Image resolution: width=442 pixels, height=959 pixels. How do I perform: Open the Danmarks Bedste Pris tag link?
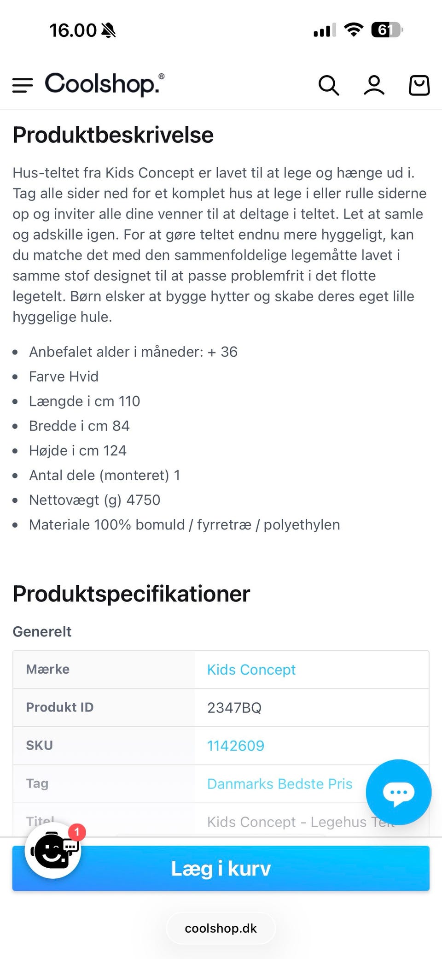pos(279,784)
